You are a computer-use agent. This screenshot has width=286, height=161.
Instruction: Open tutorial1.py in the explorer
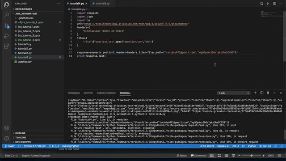click(25, 44)
